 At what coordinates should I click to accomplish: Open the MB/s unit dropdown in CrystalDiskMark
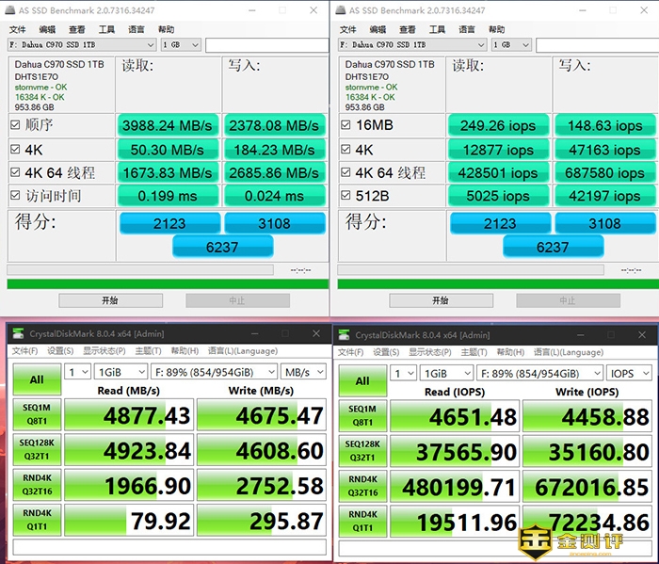click(302, 373)
